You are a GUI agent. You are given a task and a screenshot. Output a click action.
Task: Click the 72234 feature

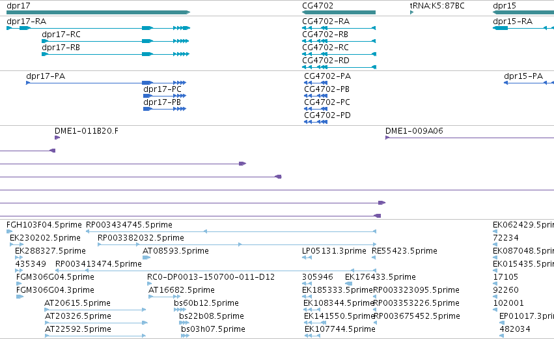tap(495, 244)
